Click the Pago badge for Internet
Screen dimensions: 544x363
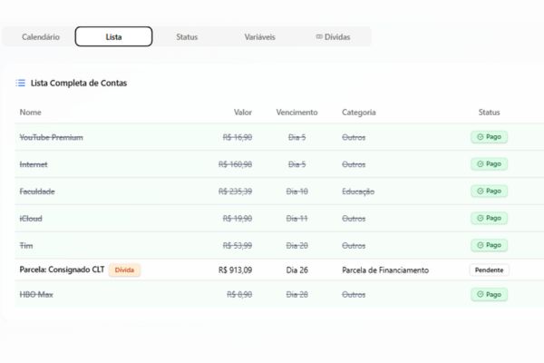[x=489, y=164]
